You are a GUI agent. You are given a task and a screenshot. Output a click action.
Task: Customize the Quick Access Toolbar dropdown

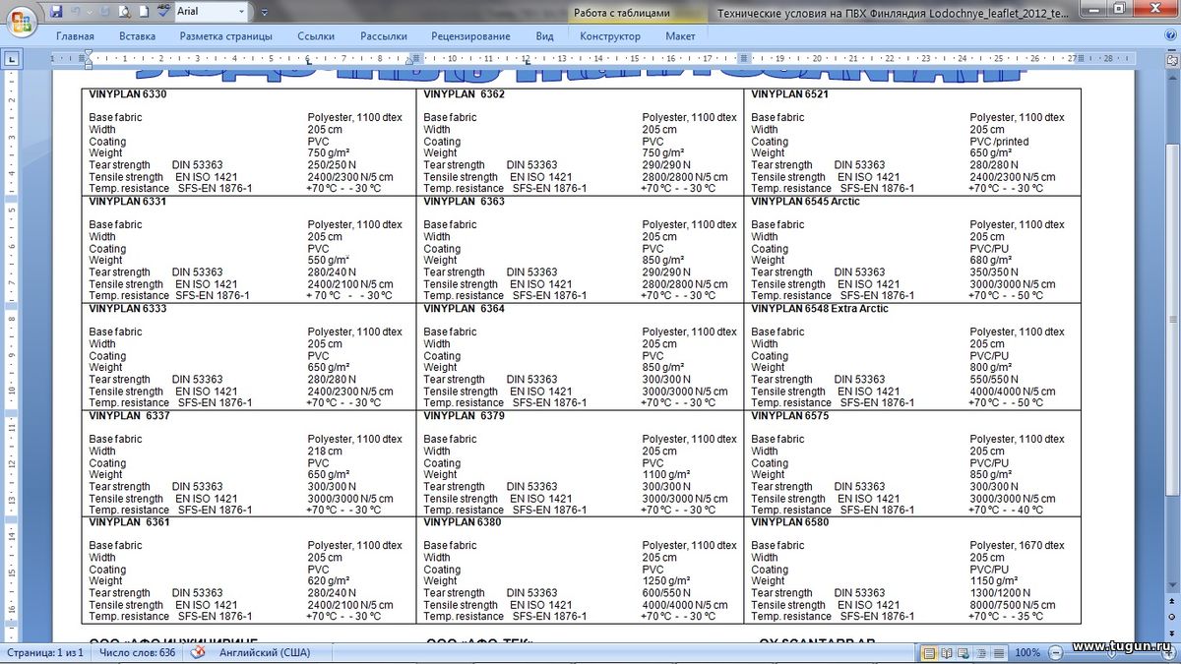(x=264, y=12)
